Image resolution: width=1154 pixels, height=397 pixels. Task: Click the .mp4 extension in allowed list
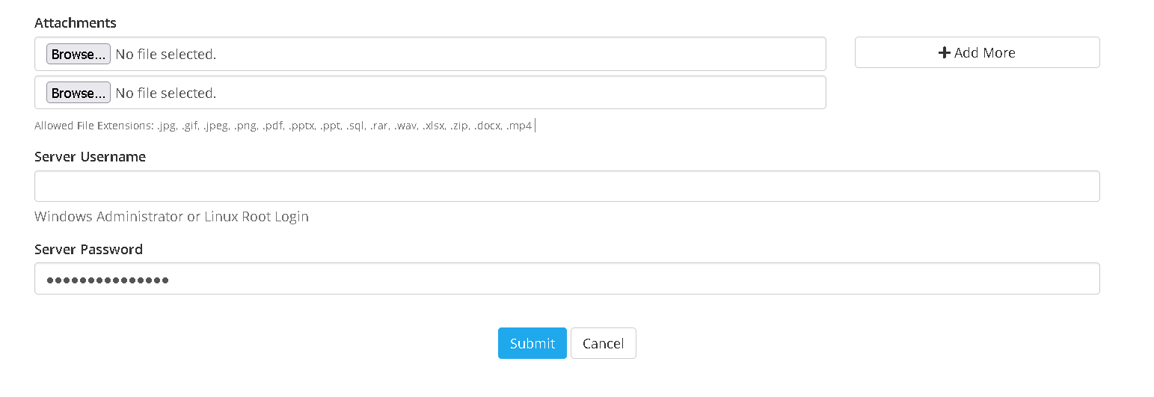pyautogui.click(x=518, y=126)
